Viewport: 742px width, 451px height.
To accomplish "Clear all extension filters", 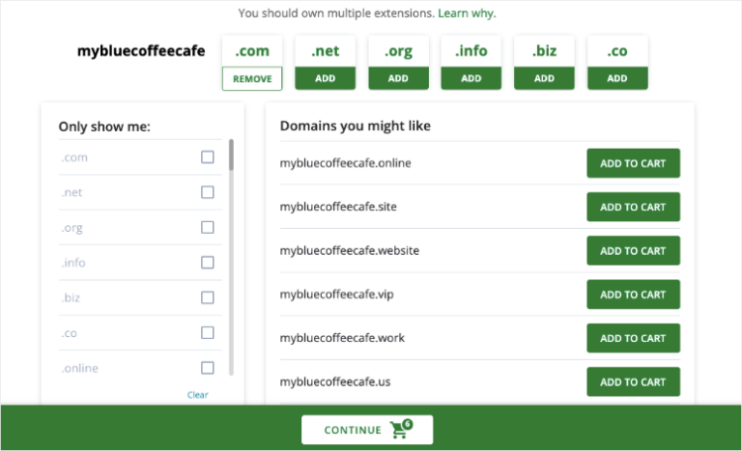I will coord(197,395).
